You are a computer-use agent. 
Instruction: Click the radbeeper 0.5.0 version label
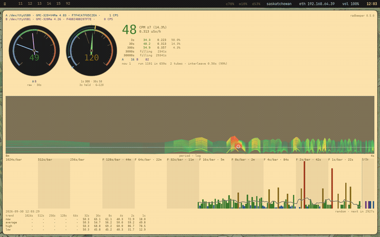pos(362,16)
